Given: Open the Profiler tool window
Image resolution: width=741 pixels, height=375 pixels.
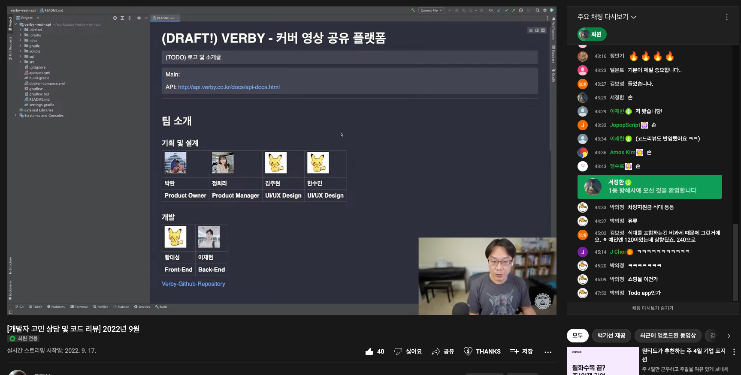Looking at the screenshot, I should pos(100,307).
